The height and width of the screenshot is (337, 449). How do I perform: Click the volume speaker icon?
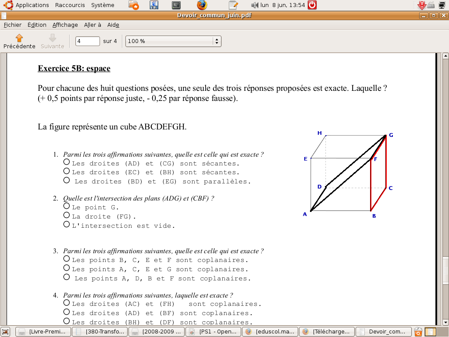click(255, 5)
